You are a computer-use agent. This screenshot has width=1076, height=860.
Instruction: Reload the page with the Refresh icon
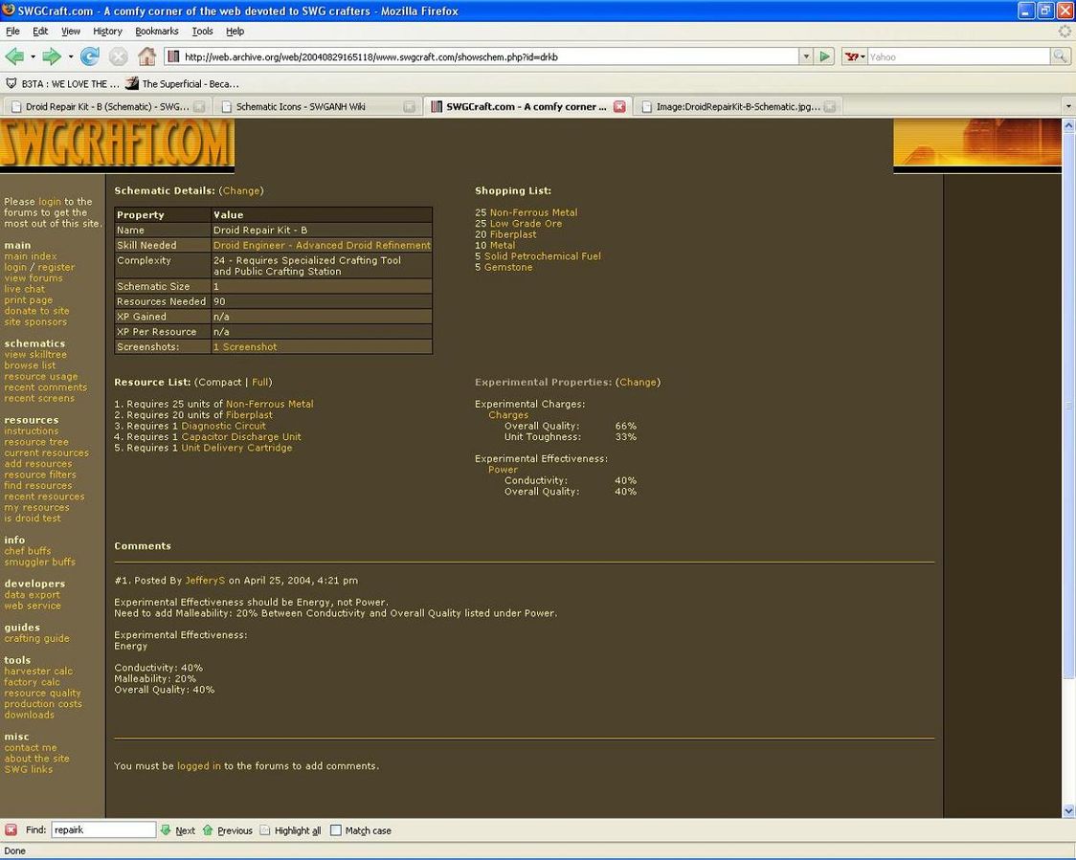click(90, 57)
